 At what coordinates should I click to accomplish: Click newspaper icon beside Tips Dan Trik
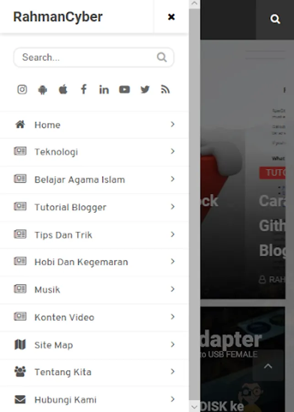point(20,234)
